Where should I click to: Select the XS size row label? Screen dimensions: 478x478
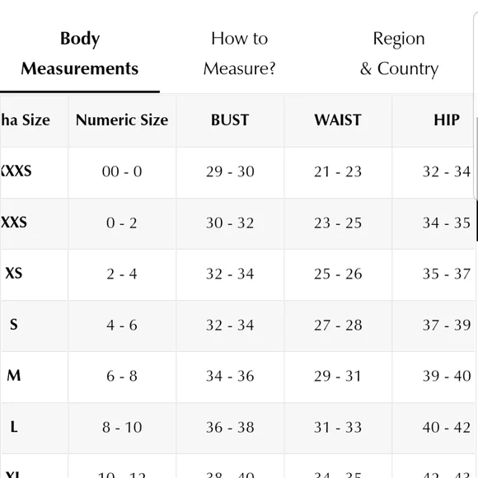point(14,273)
